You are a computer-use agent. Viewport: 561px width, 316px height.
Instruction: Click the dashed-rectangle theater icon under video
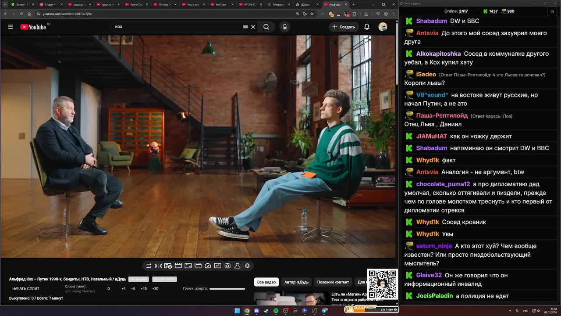coord(198,266)
